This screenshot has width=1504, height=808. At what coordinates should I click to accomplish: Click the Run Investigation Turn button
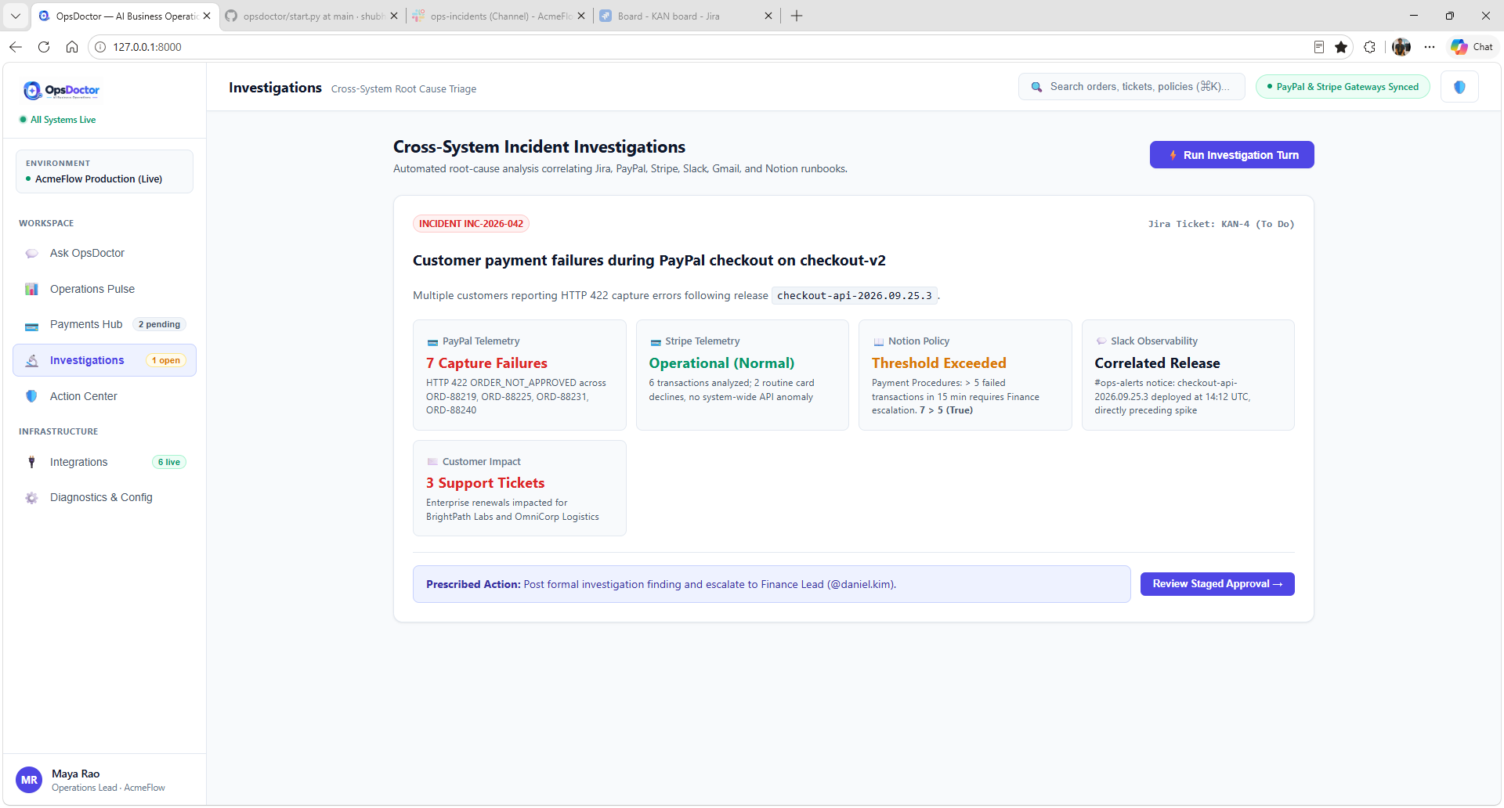coord(1231,155)
